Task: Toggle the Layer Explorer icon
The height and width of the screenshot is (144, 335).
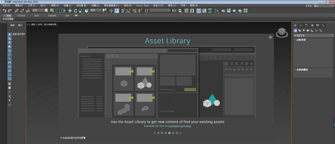Action: coord(192,11)
